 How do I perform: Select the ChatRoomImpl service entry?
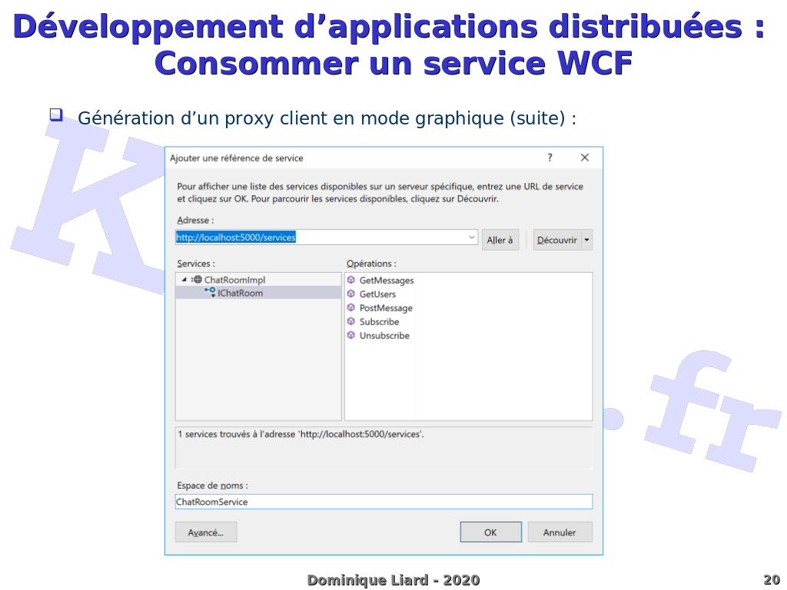click(234, 280)
